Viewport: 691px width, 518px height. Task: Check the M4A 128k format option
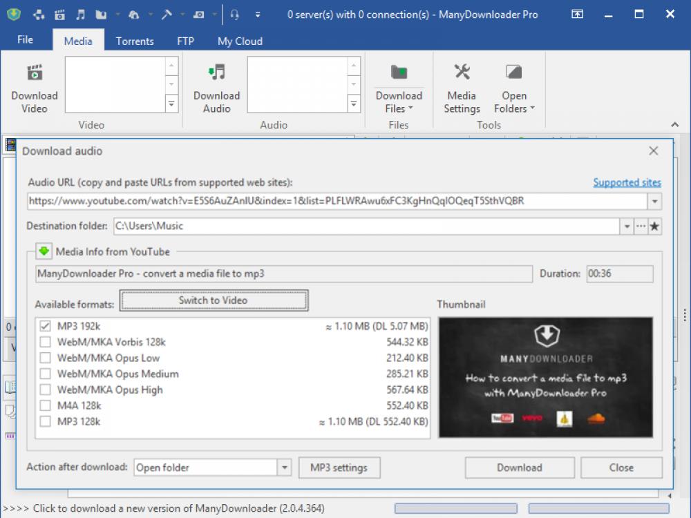[45, 405]
